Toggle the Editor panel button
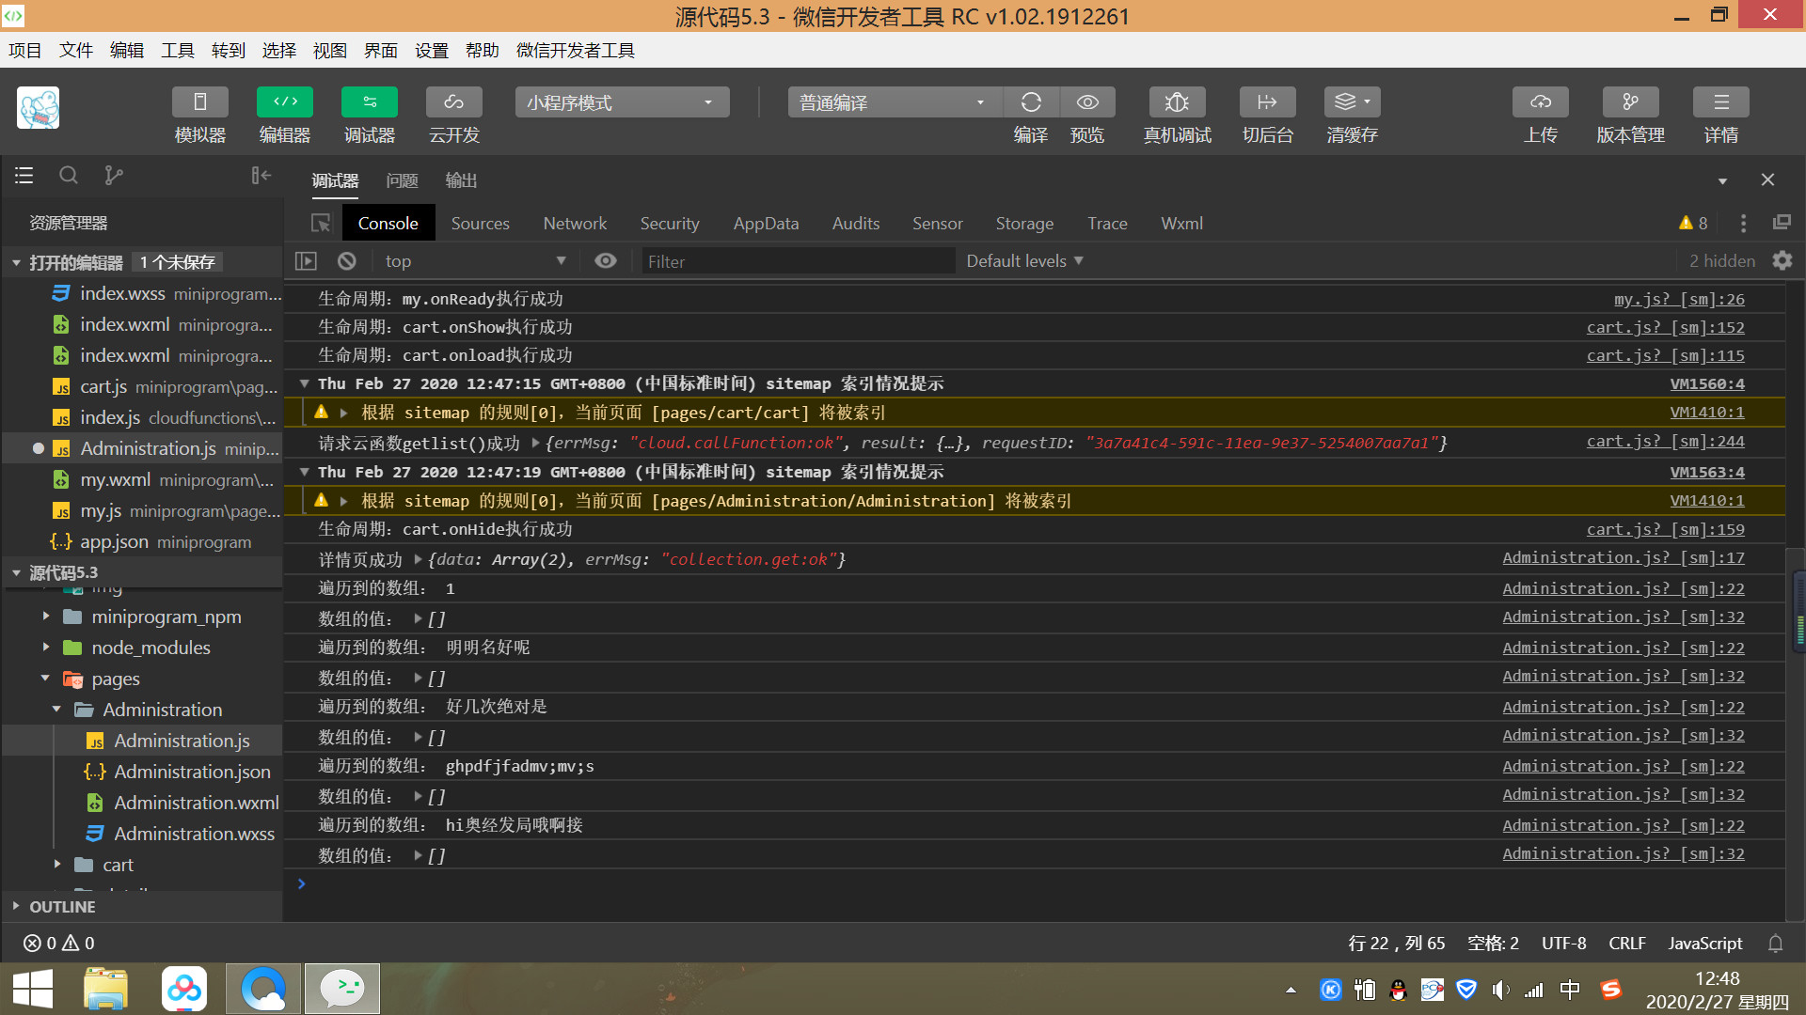This screenshot has width=1806, height=1015. point(284,102)
